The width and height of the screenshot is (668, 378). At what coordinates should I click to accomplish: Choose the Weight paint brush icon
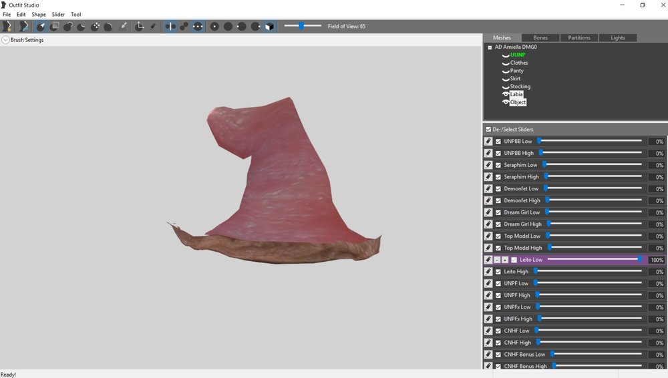(123, 27)
